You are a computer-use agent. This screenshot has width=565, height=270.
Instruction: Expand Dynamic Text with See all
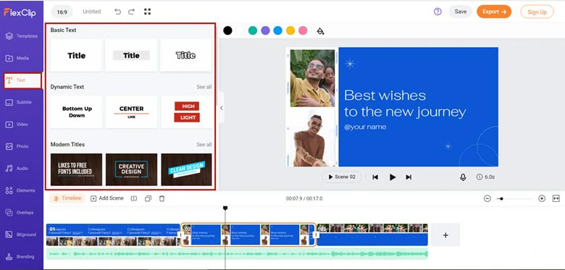tap(204, 87)
